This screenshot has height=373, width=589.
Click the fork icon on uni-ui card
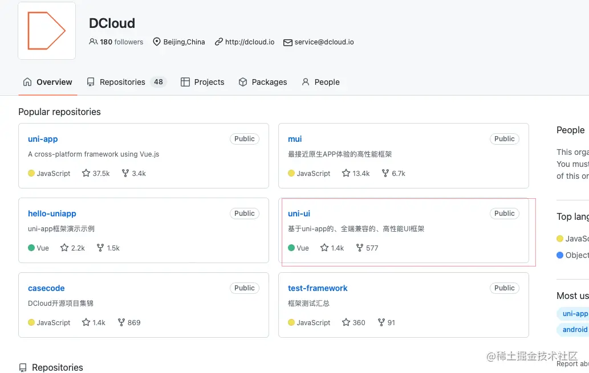point(360,248)
